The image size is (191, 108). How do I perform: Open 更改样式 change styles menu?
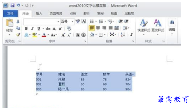pos(158,27)
